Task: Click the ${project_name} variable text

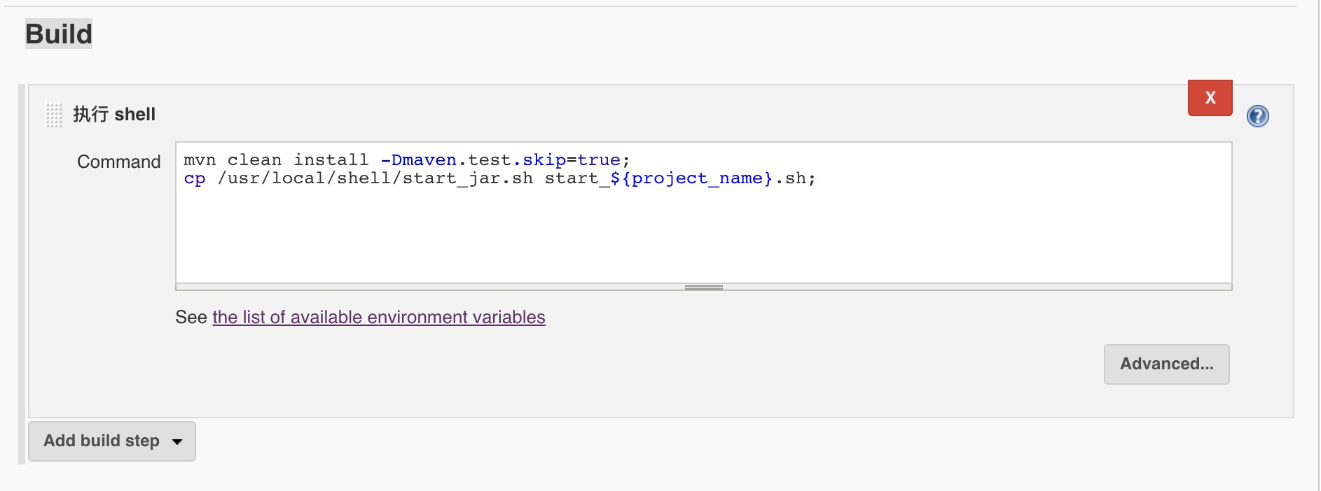Action: pyautogui.click(x=691, y=178)
